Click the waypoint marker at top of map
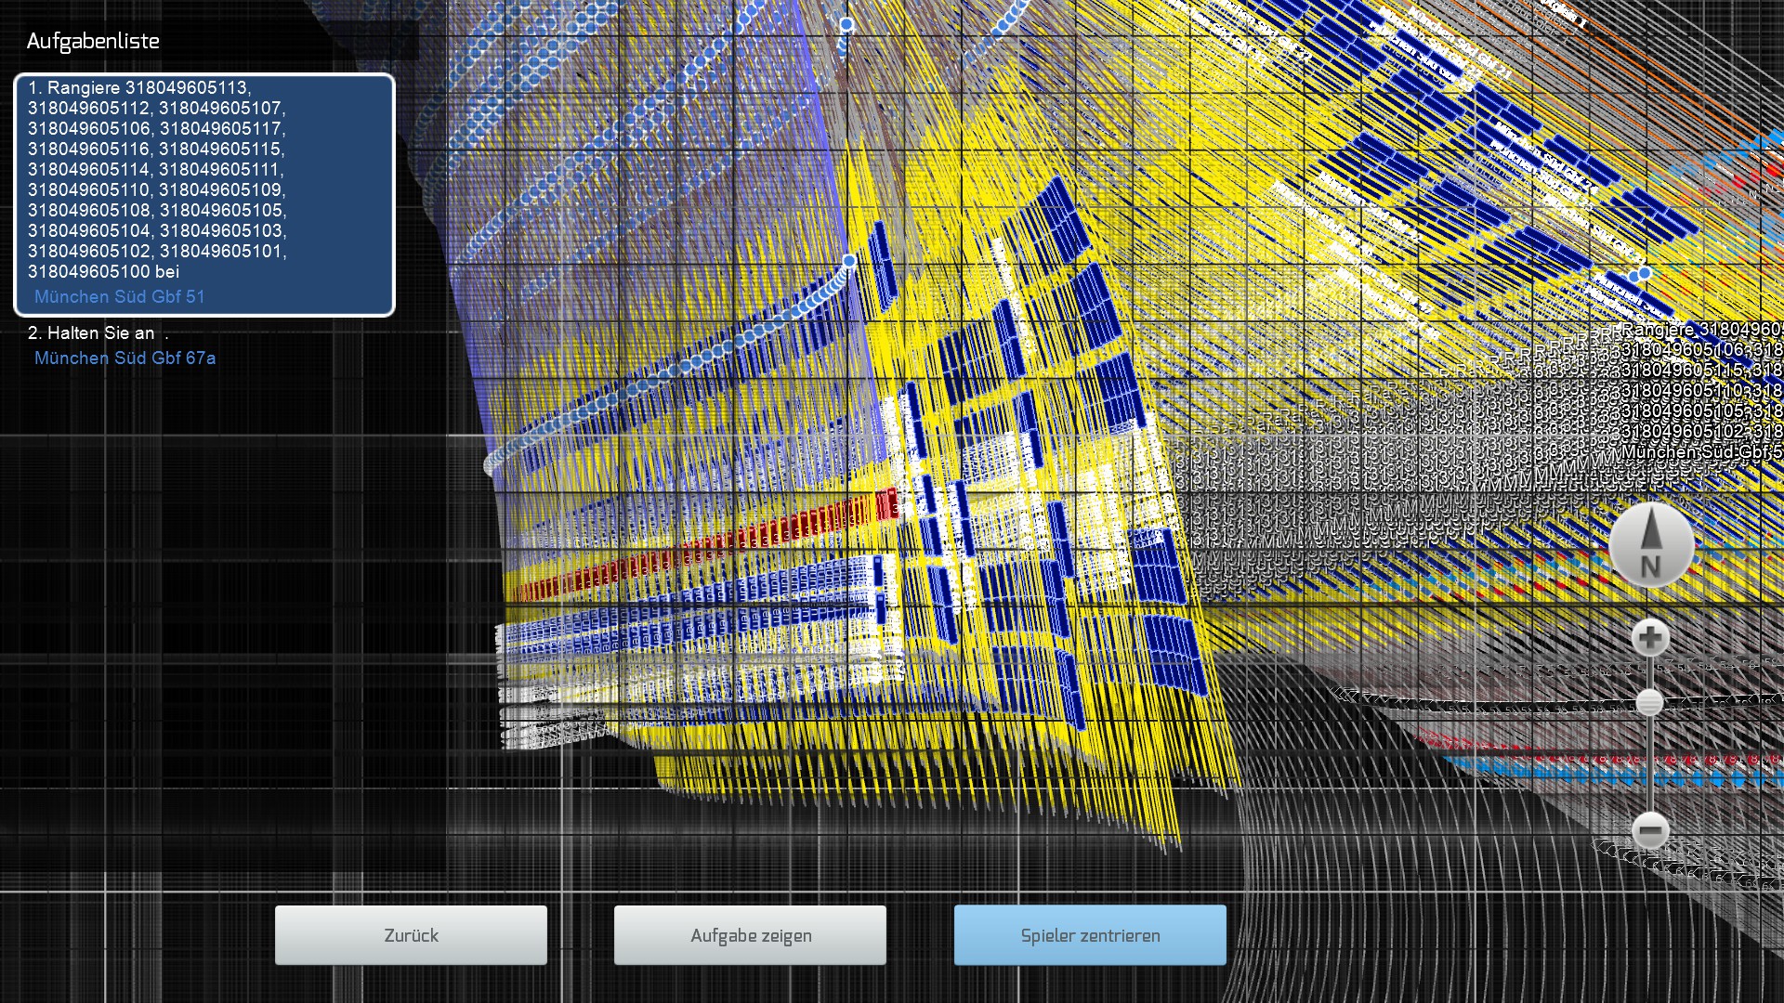This screenshot has width=1784, height=1003. click(846, 25)
